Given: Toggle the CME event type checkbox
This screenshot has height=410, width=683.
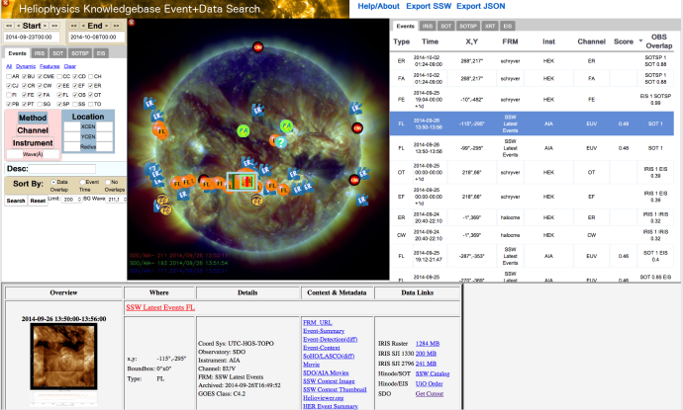Looking at the screenshot, I should (43, 76).
